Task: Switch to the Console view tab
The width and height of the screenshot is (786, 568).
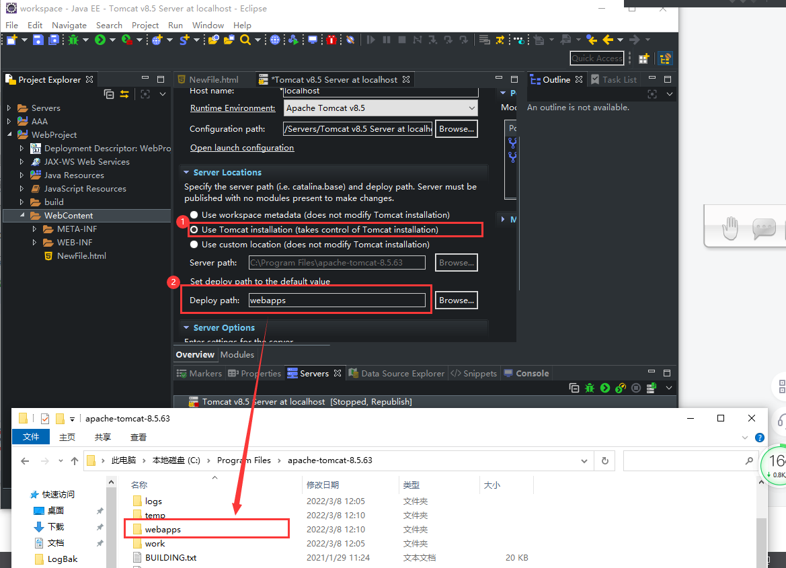Action: pyautogui.click(x=526, y=373)
